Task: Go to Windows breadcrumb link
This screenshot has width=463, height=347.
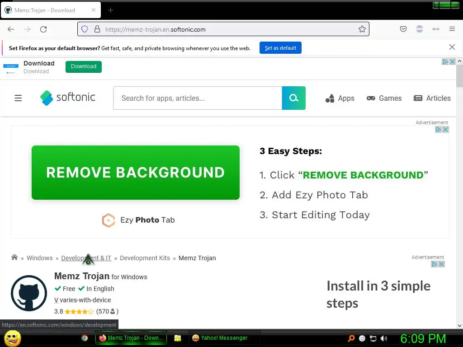Action: click(40, 258)
